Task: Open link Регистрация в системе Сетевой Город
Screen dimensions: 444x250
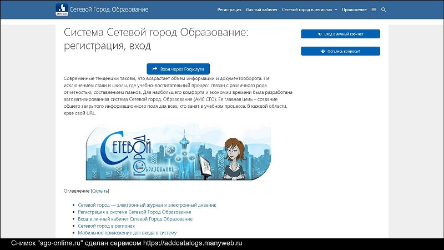Action: click(x=134, y=212)
